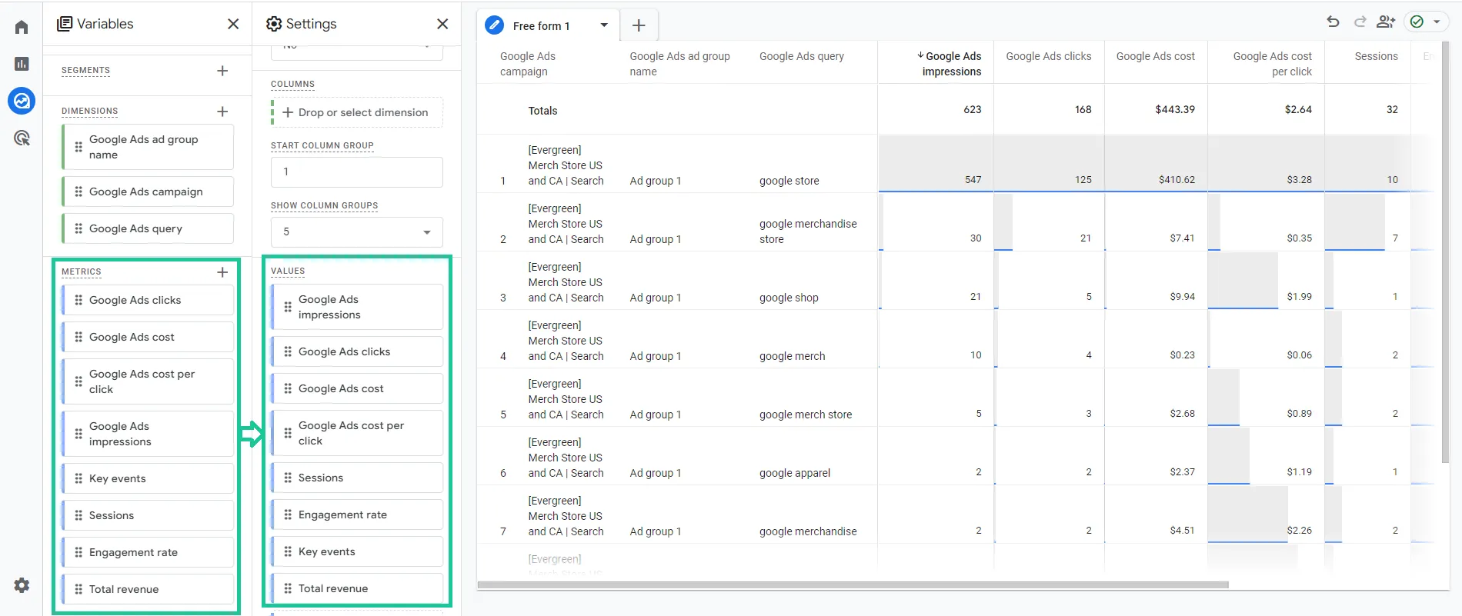Share exploration with the add-person icon
Image resolution: width=1462 pixels, height=616 pixels.
(x=1386, y=22)
